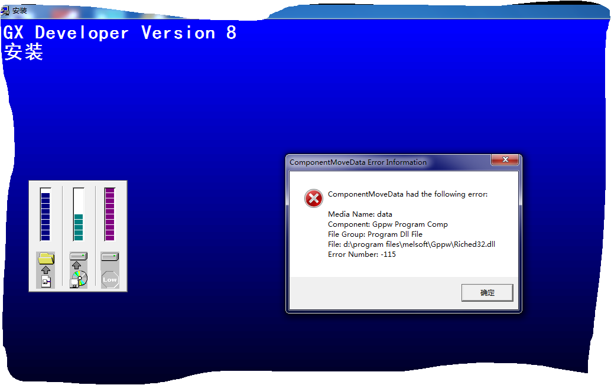This screenshot has width=611, height=385.
Task: Click the up arrow above the CD
Action: click(77, 266)
